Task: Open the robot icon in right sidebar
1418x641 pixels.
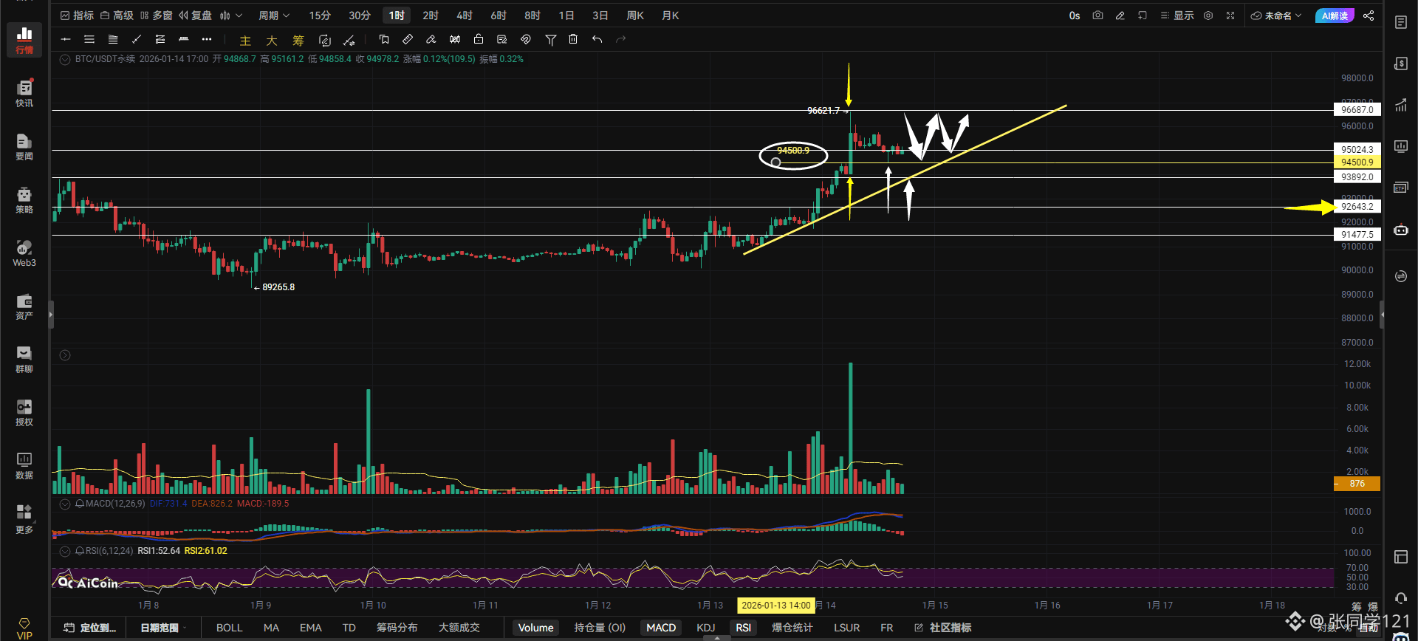Action: [x=1401, y=230]
